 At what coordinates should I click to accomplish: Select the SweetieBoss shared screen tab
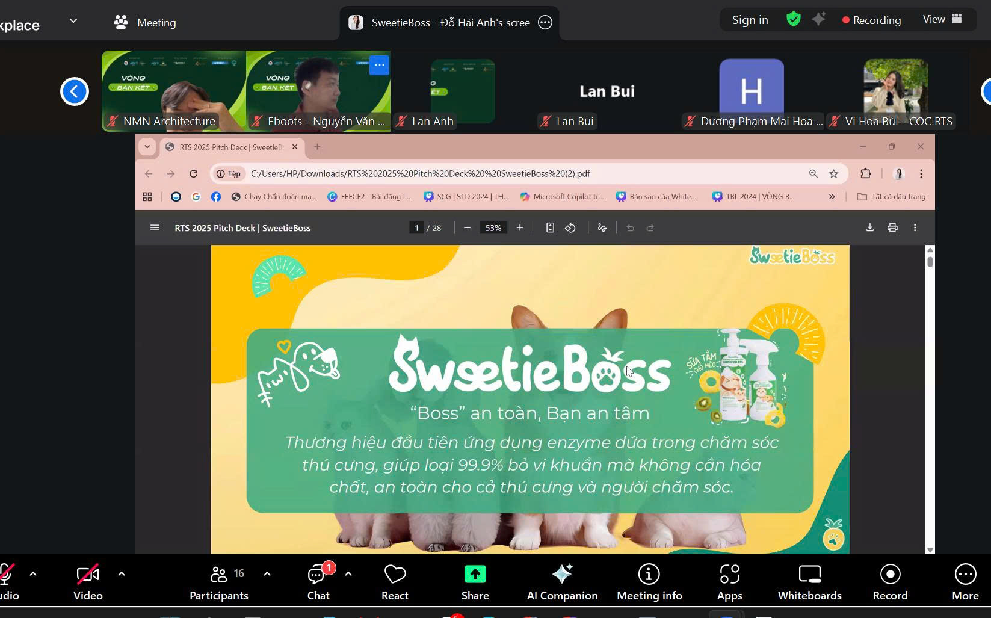[x=449, y=23]
